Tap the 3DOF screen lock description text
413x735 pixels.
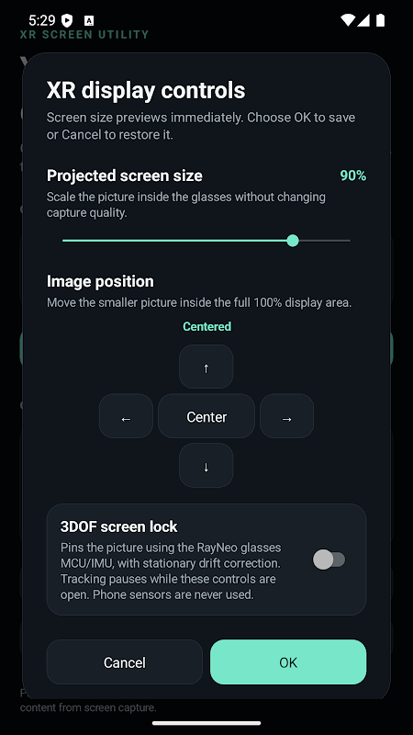(x=171, y=571)
